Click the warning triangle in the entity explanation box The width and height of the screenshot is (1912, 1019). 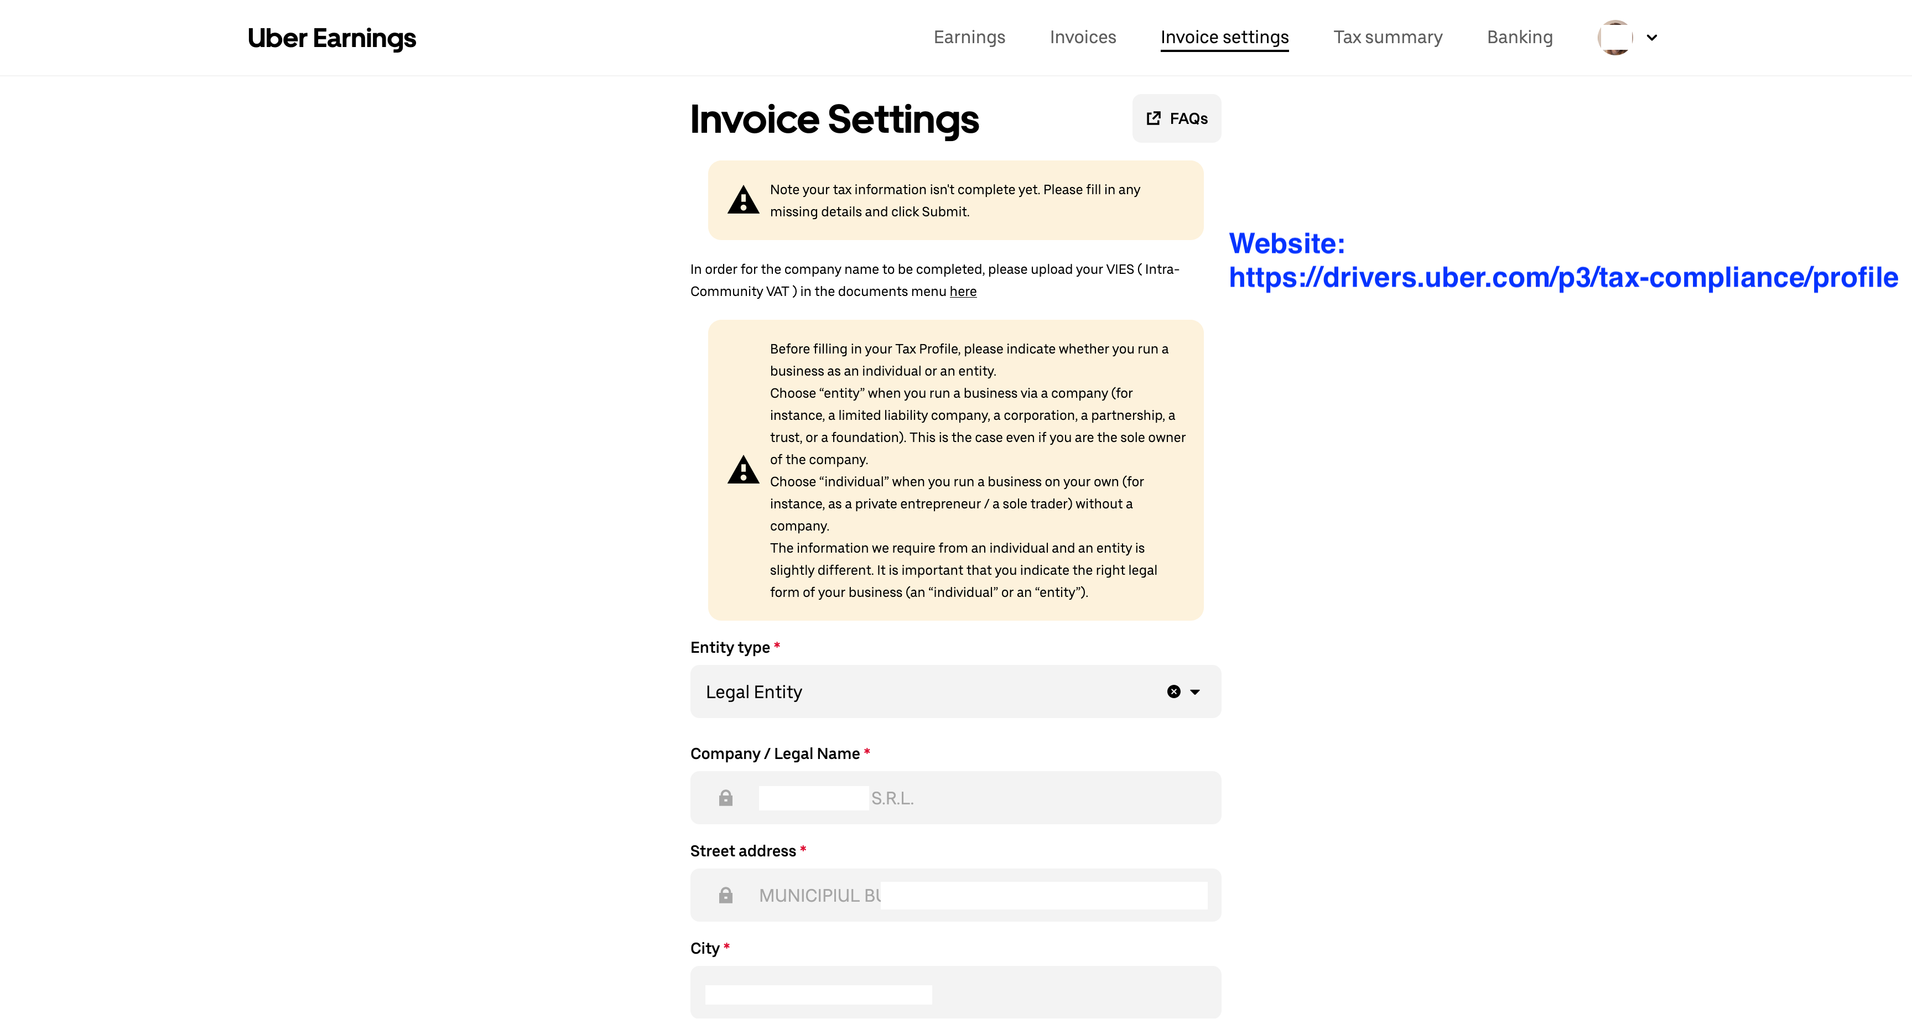743,471
